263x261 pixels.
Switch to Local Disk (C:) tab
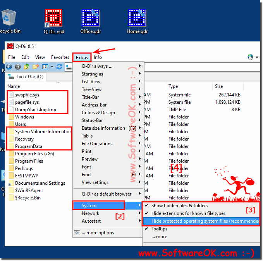26,77
